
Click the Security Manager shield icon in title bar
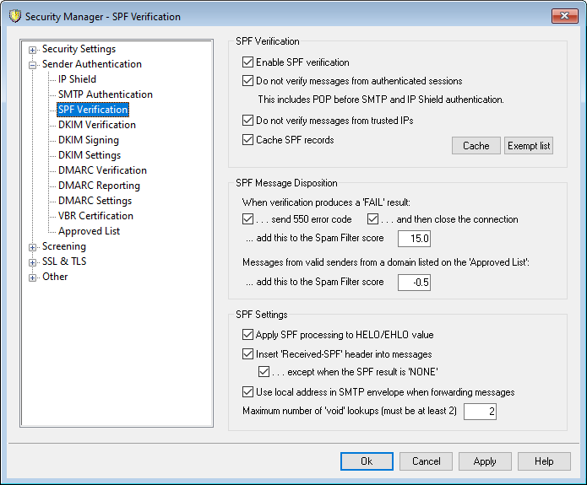pyautogui.click(x=13, y=15)
